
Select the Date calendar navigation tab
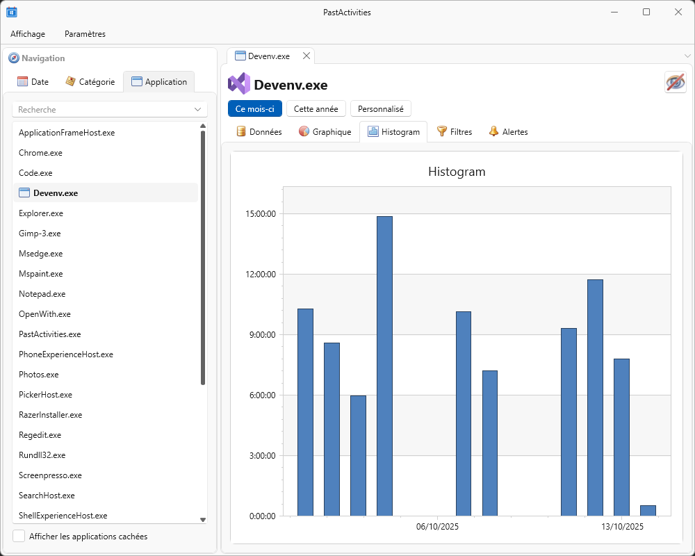[x=33, y=81]
